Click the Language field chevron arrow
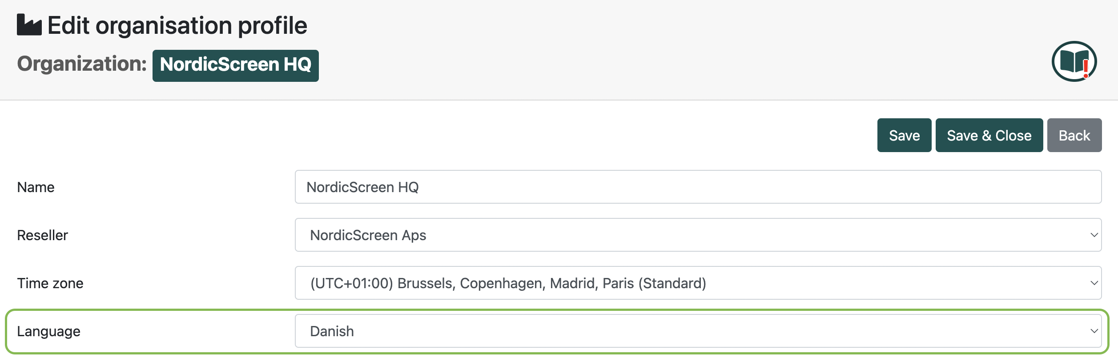This screenshot has height=362, width=1118. (1094, 331)
